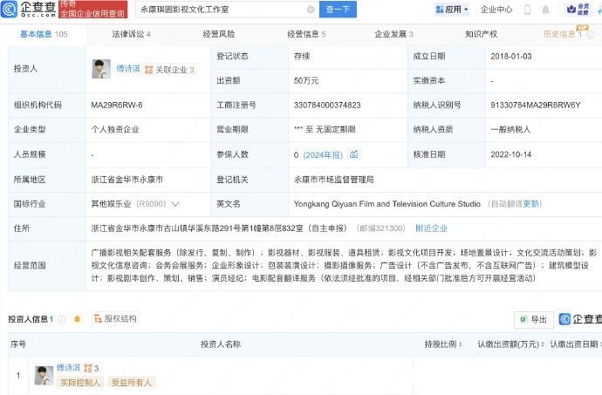Click the 实际控制人 tag

click(x=80, y=382)
